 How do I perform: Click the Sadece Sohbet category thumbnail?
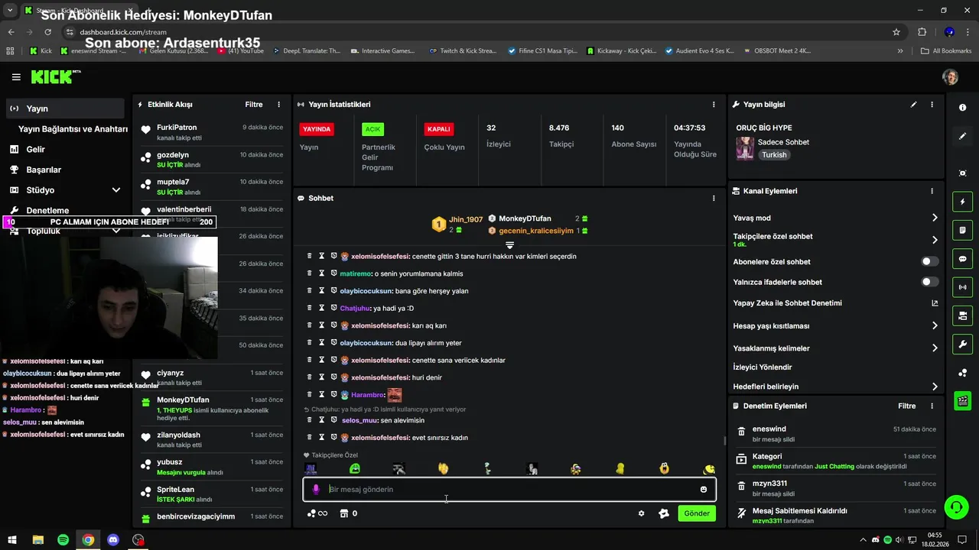(745, 148)
